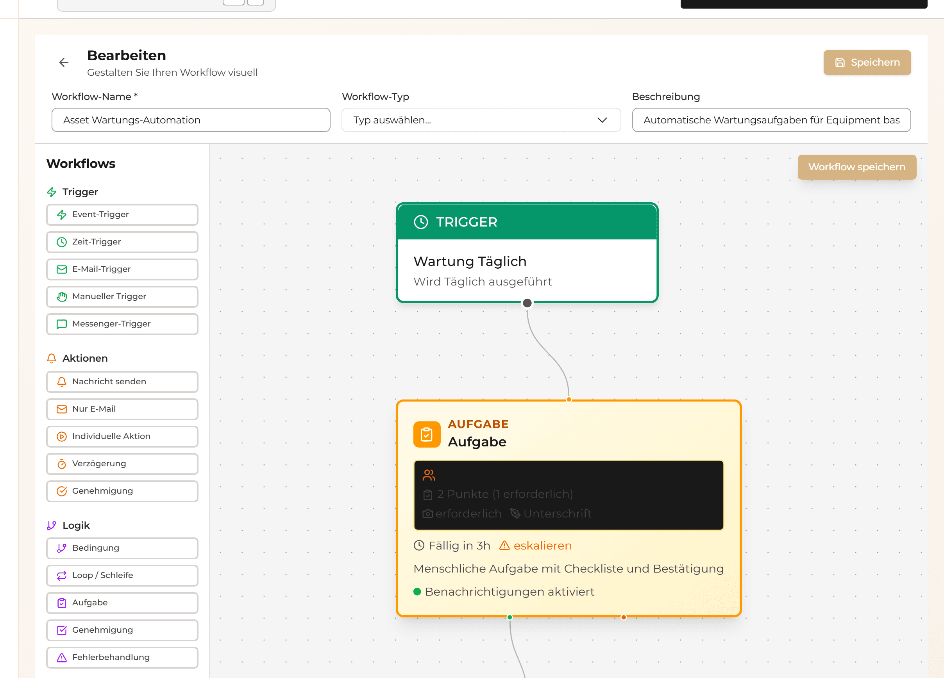Click the back arrow next to Bearbeiten
The width and height of the screenshot is (944, 678).
(x=64, y=62)
